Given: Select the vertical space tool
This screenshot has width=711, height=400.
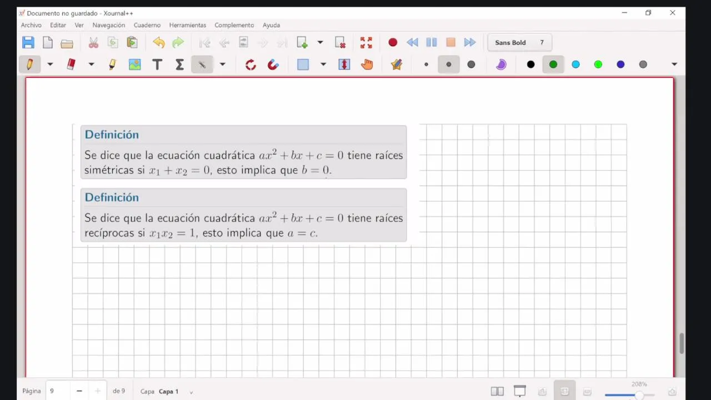Looking at the screenshot, I should (x=344, y=64).
